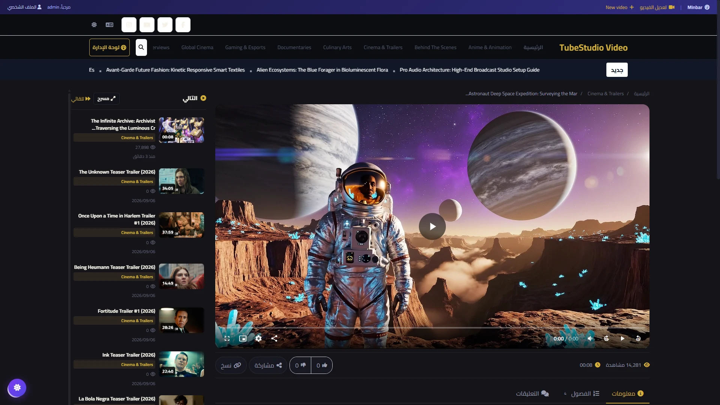Open the Twitter social icon button
Screen dimensions: 720x405
pos(165,25)
